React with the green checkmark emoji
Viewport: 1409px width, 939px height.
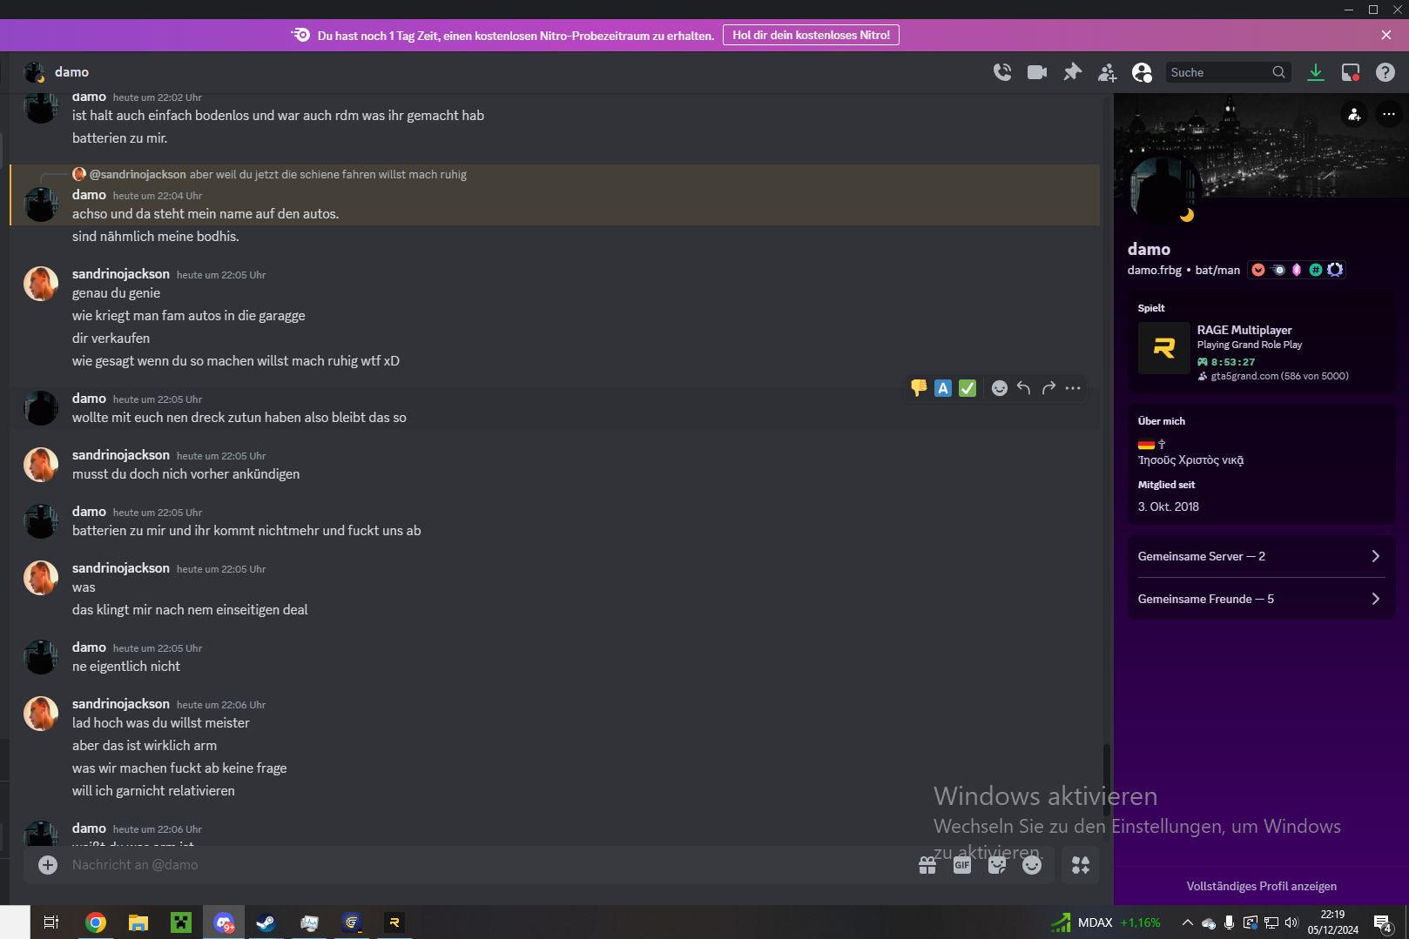(x=967, y=388)
